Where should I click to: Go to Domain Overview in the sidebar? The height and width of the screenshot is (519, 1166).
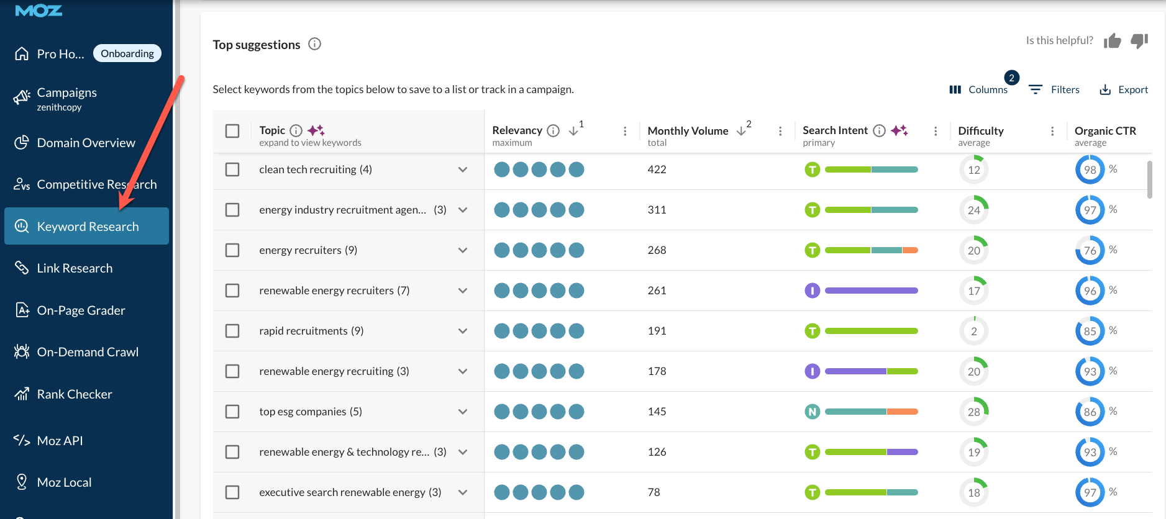pyautogui.click(x=86, y=143)
